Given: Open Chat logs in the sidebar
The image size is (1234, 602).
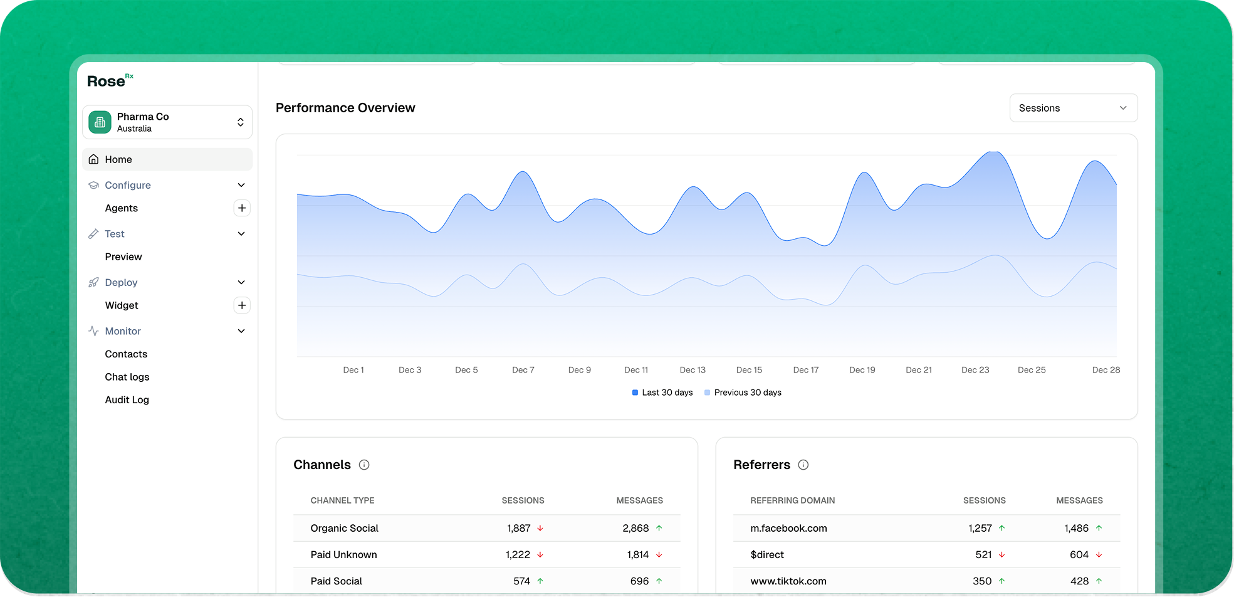Looking at the screenshot, I should click(x=127, y=377).
